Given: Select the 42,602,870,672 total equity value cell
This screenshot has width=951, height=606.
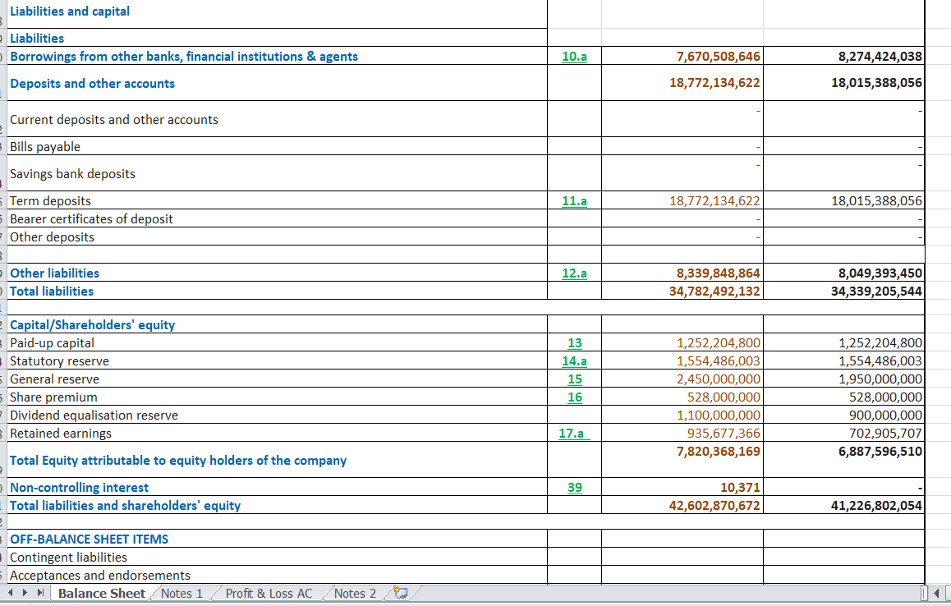Looking at the screenshot, I should pyautogui.click(x=714, y=505).
